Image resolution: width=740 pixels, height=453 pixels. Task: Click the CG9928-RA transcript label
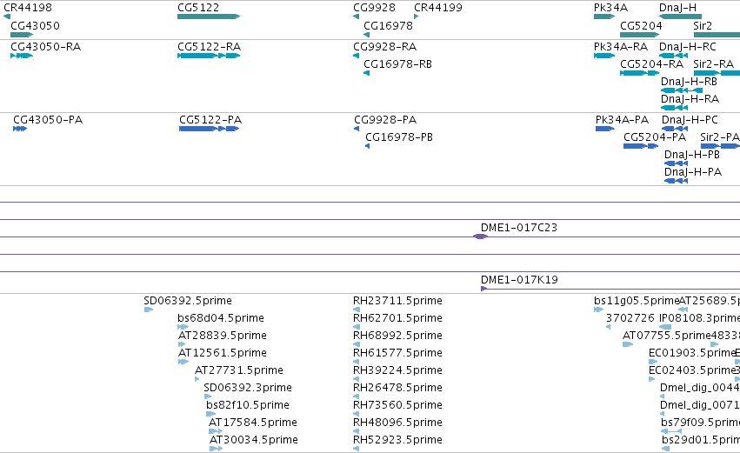384,47
